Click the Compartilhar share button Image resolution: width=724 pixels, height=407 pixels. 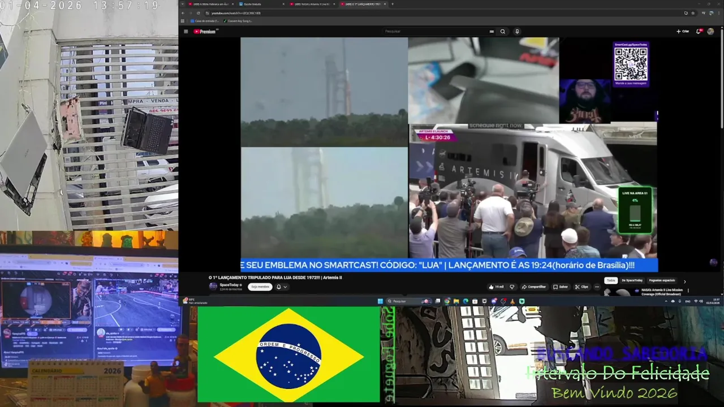coord(534,287)
